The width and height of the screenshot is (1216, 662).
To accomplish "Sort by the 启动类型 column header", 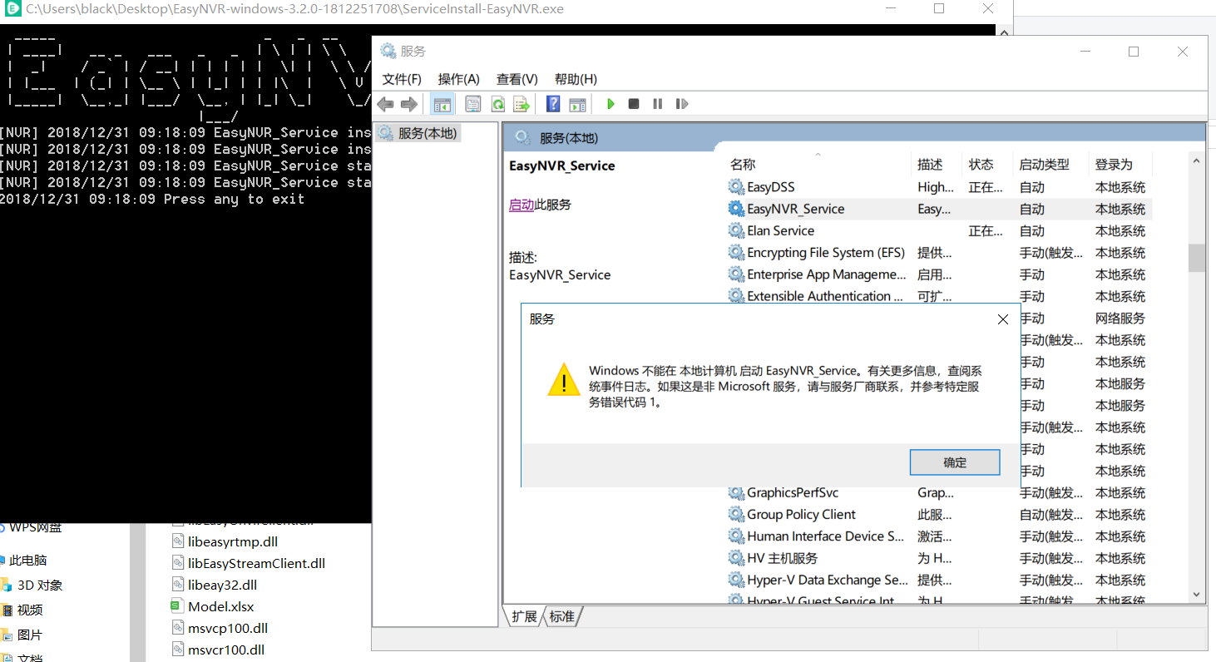I will coord(1045,165).
